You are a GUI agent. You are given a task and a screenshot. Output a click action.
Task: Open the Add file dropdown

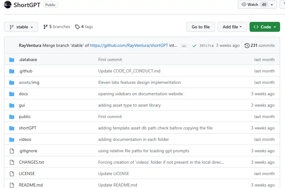coord(232,27)
